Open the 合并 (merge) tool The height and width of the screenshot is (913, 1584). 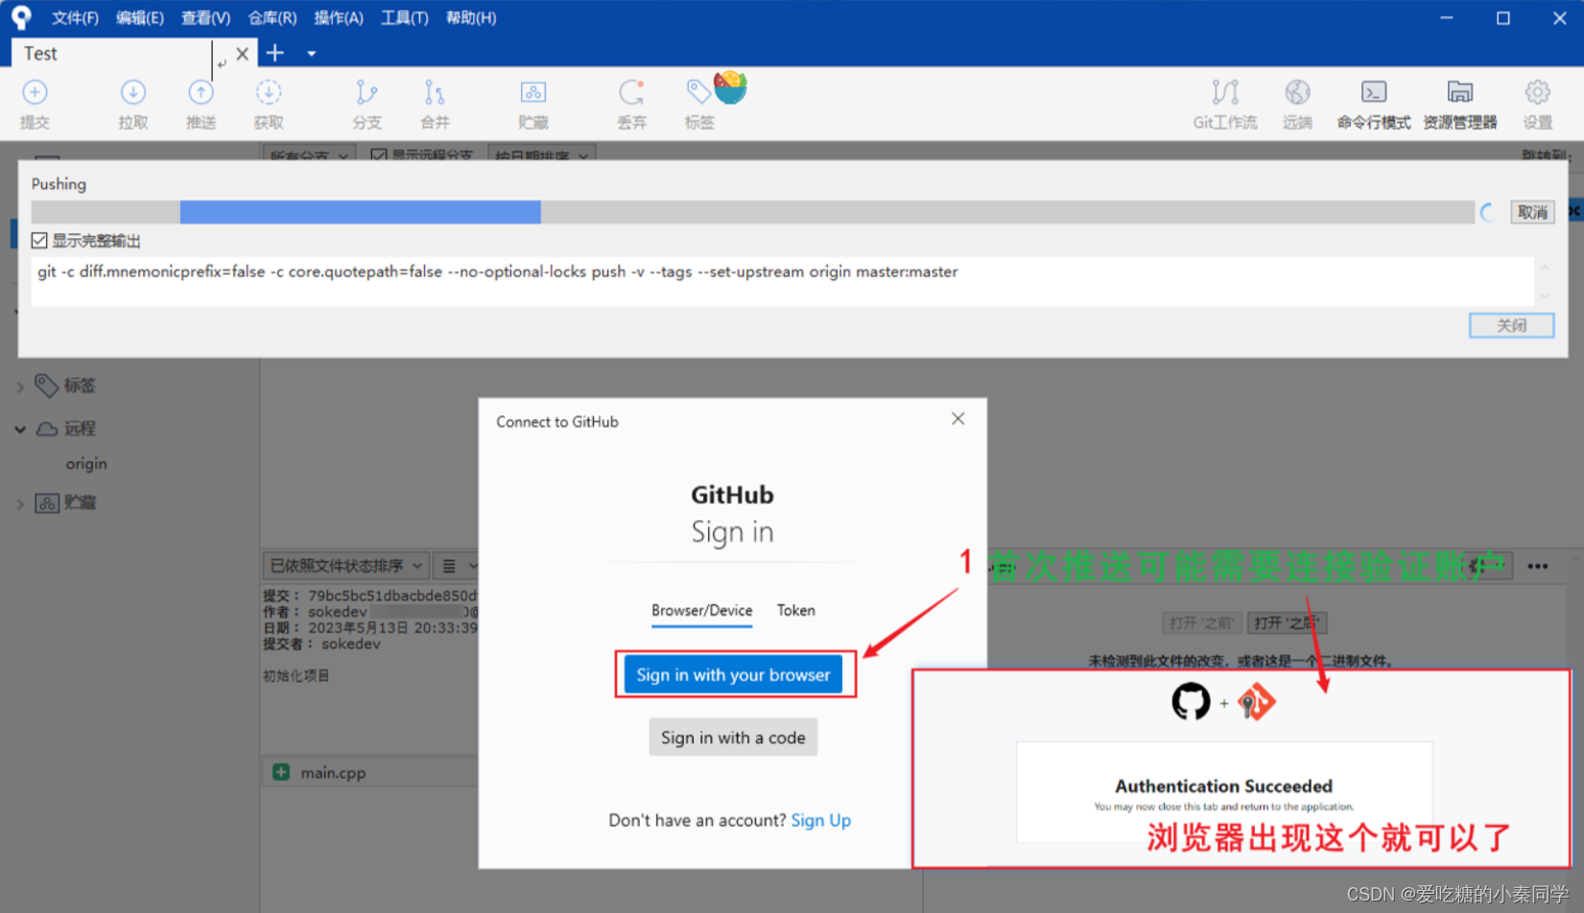435,104
